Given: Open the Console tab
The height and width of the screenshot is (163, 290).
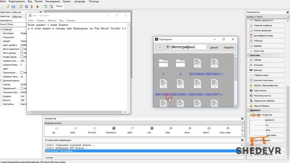Looking at the screenshot, I should pos(49,158).
